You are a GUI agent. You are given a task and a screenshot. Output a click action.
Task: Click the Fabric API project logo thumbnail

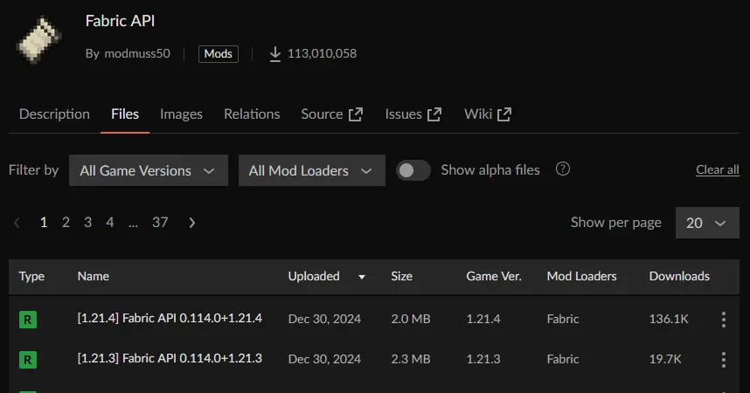tap(38, 39)
